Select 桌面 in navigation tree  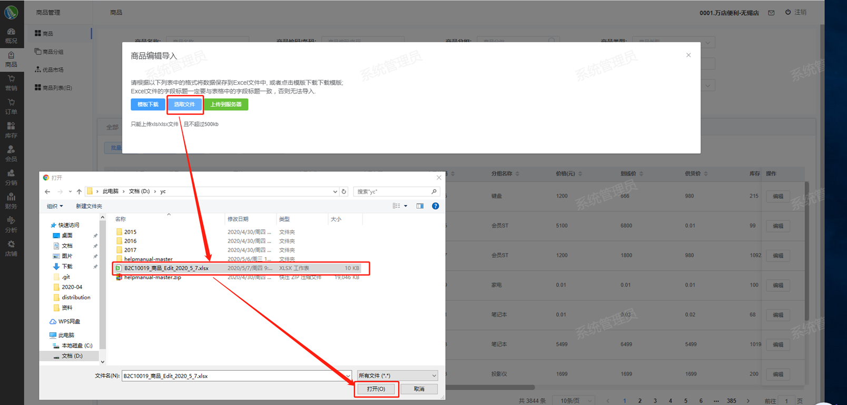tap(63, 236)
